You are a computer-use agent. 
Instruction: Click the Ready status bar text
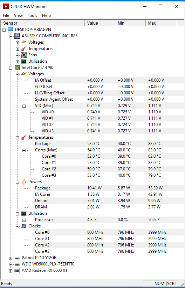click(x=7, y=284)
